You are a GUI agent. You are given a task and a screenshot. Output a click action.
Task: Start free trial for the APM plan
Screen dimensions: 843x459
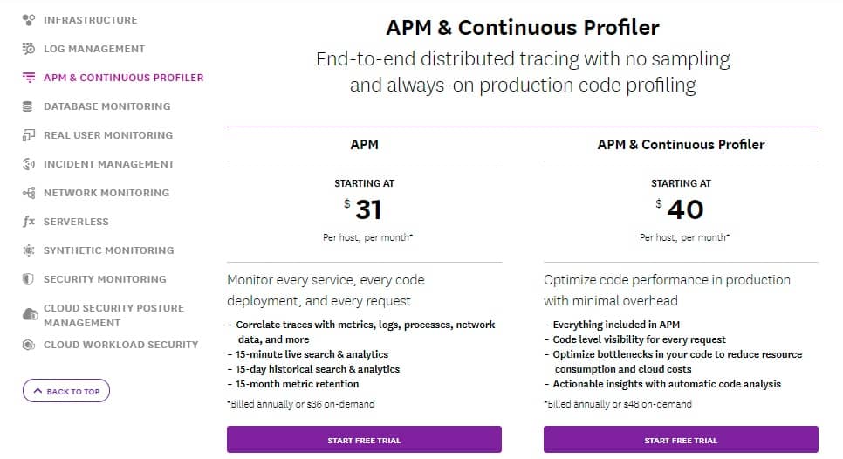pyautogui.click(x=364, y=440)
